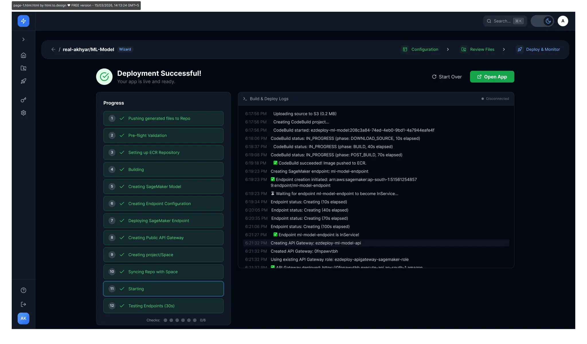Click the logout icon in sidebar

(24, 304)
